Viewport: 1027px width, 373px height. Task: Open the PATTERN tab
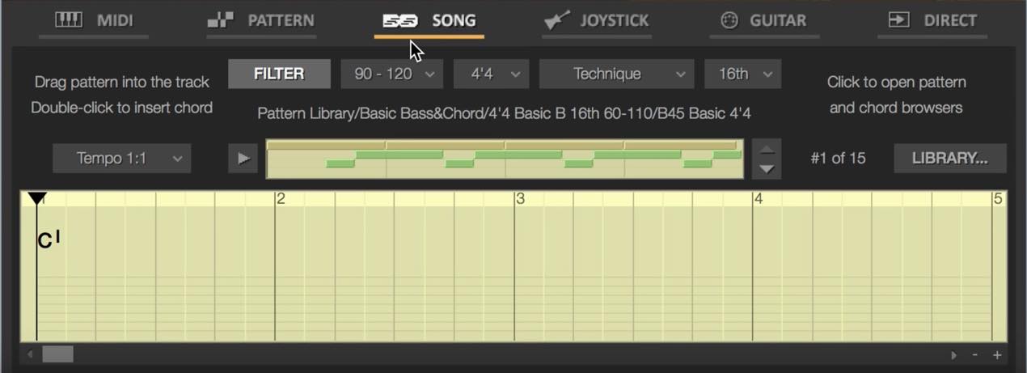(x=260, y=20)
